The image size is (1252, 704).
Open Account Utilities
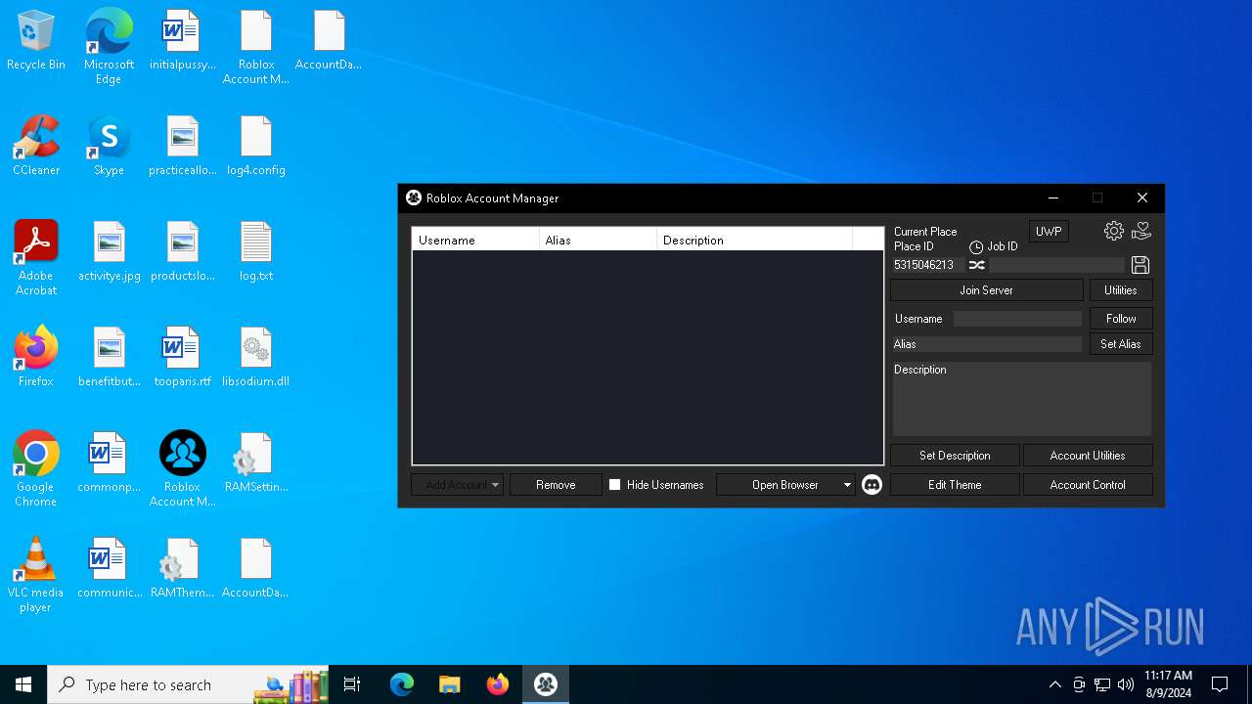click(x=1088, y=456)
